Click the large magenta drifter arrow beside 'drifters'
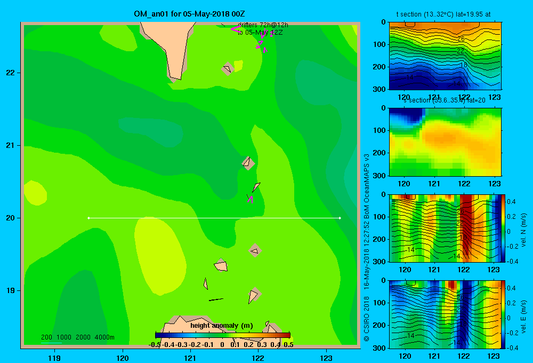The width and height of the screenshot is (533, 363). (x=235, y=29)
